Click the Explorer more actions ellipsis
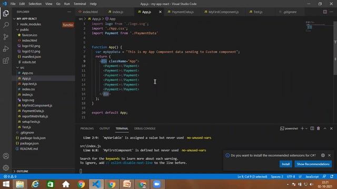 click(69, 12)
